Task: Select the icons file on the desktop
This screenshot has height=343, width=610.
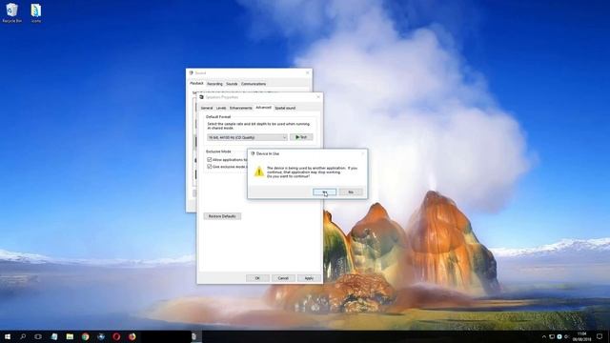Action: click(36, 12)
